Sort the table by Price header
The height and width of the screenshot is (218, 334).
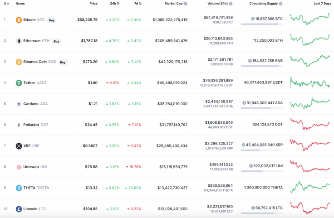click(x=93, y=4)
